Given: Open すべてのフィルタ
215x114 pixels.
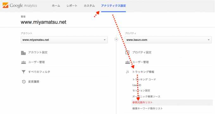Looking at the screenshot, I should pyautogui.click(x=39, y=72).
